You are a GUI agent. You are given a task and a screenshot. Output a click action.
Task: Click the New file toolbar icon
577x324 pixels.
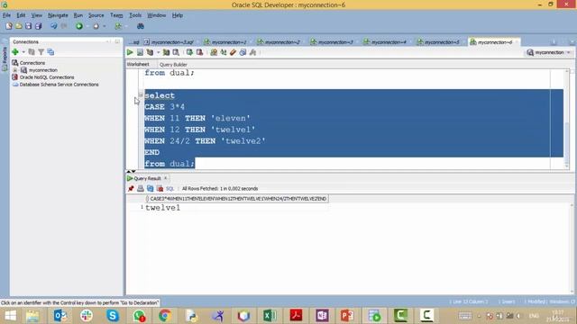(9, 26)
